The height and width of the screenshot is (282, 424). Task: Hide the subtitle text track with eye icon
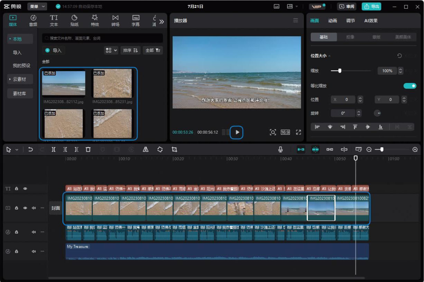(25, 189)
